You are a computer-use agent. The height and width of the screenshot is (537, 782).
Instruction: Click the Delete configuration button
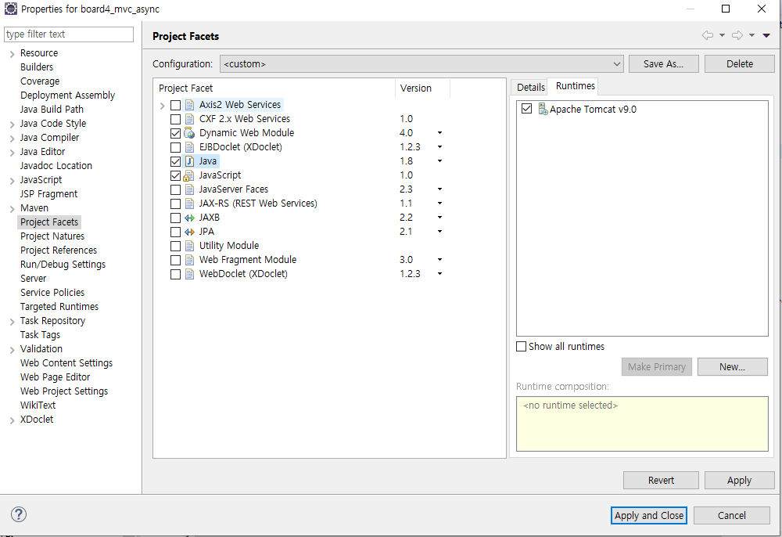point(739,64)
